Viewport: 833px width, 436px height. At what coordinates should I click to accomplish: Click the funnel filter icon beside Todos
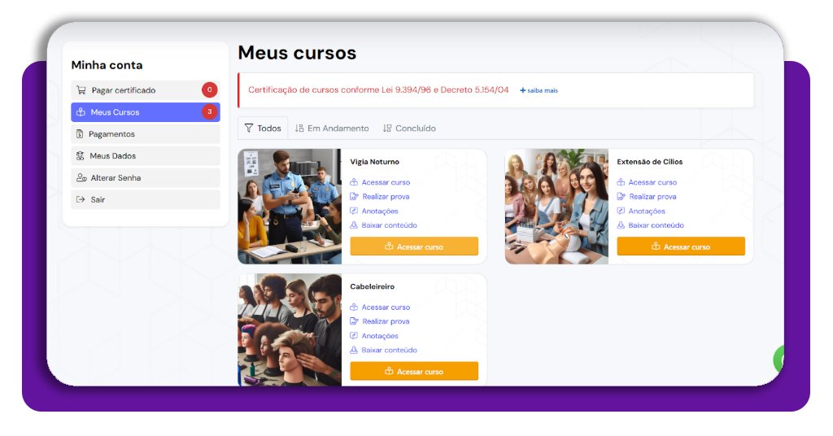[249, 128]
